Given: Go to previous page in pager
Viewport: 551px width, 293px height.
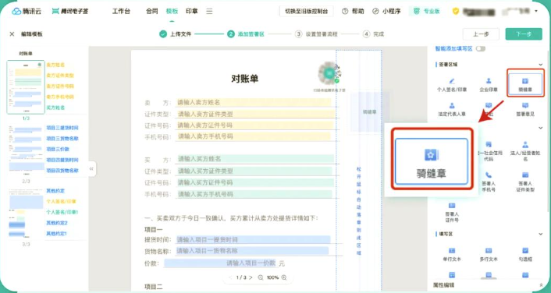Looking at the screenshot, I should point(230,277).
